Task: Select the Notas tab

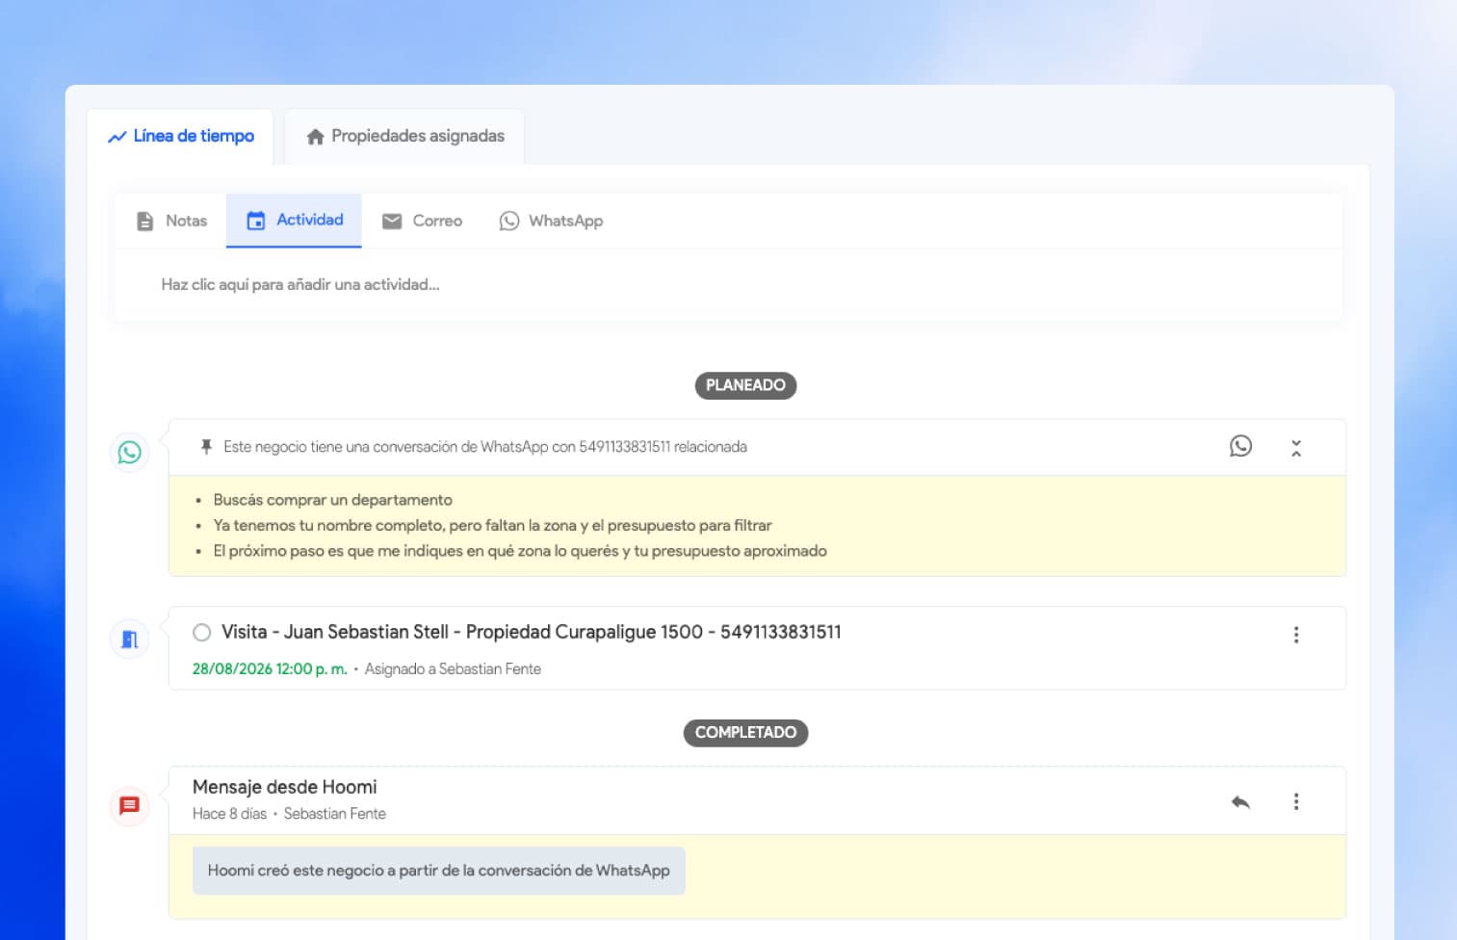Action: pyautogui.click(x=171, y=222)
